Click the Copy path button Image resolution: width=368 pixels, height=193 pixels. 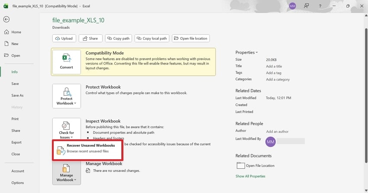(x=119, y=39)
